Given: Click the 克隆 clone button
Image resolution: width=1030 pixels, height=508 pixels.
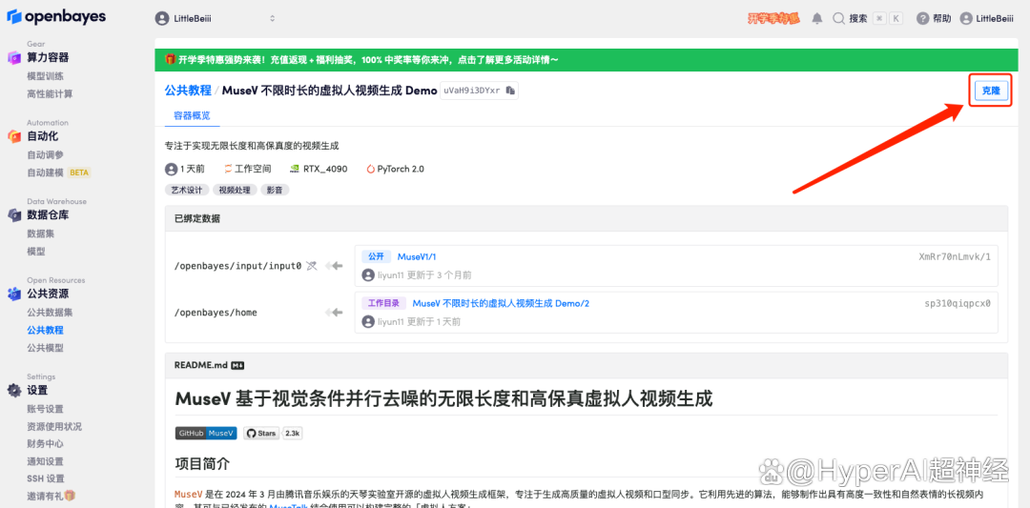Looking at the screenshot, I should pyautogui.click(x=991, y=91).
